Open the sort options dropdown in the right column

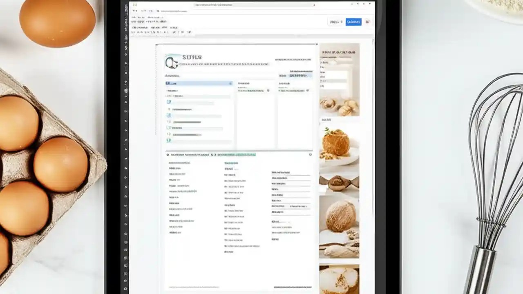pos(307,90)
